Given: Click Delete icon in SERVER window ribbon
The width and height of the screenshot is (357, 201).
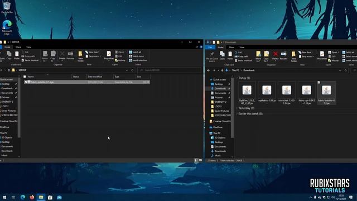Looking at the screenshot, I should (62, 55).
